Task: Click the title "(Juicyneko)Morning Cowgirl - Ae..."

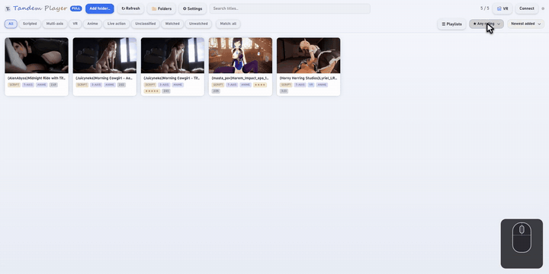Action: [104, 78]
